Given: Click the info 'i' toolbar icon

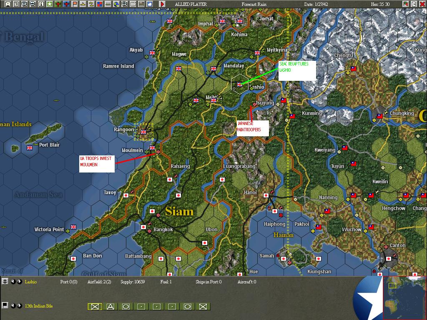Looking at the screenshot, I should 41,4.
